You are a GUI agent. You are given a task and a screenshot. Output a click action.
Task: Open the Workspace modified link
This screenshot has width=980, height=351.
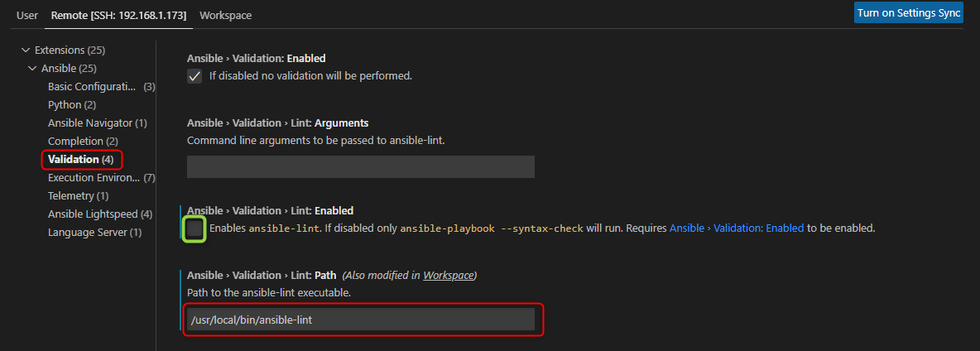click(x=449, y=275)
